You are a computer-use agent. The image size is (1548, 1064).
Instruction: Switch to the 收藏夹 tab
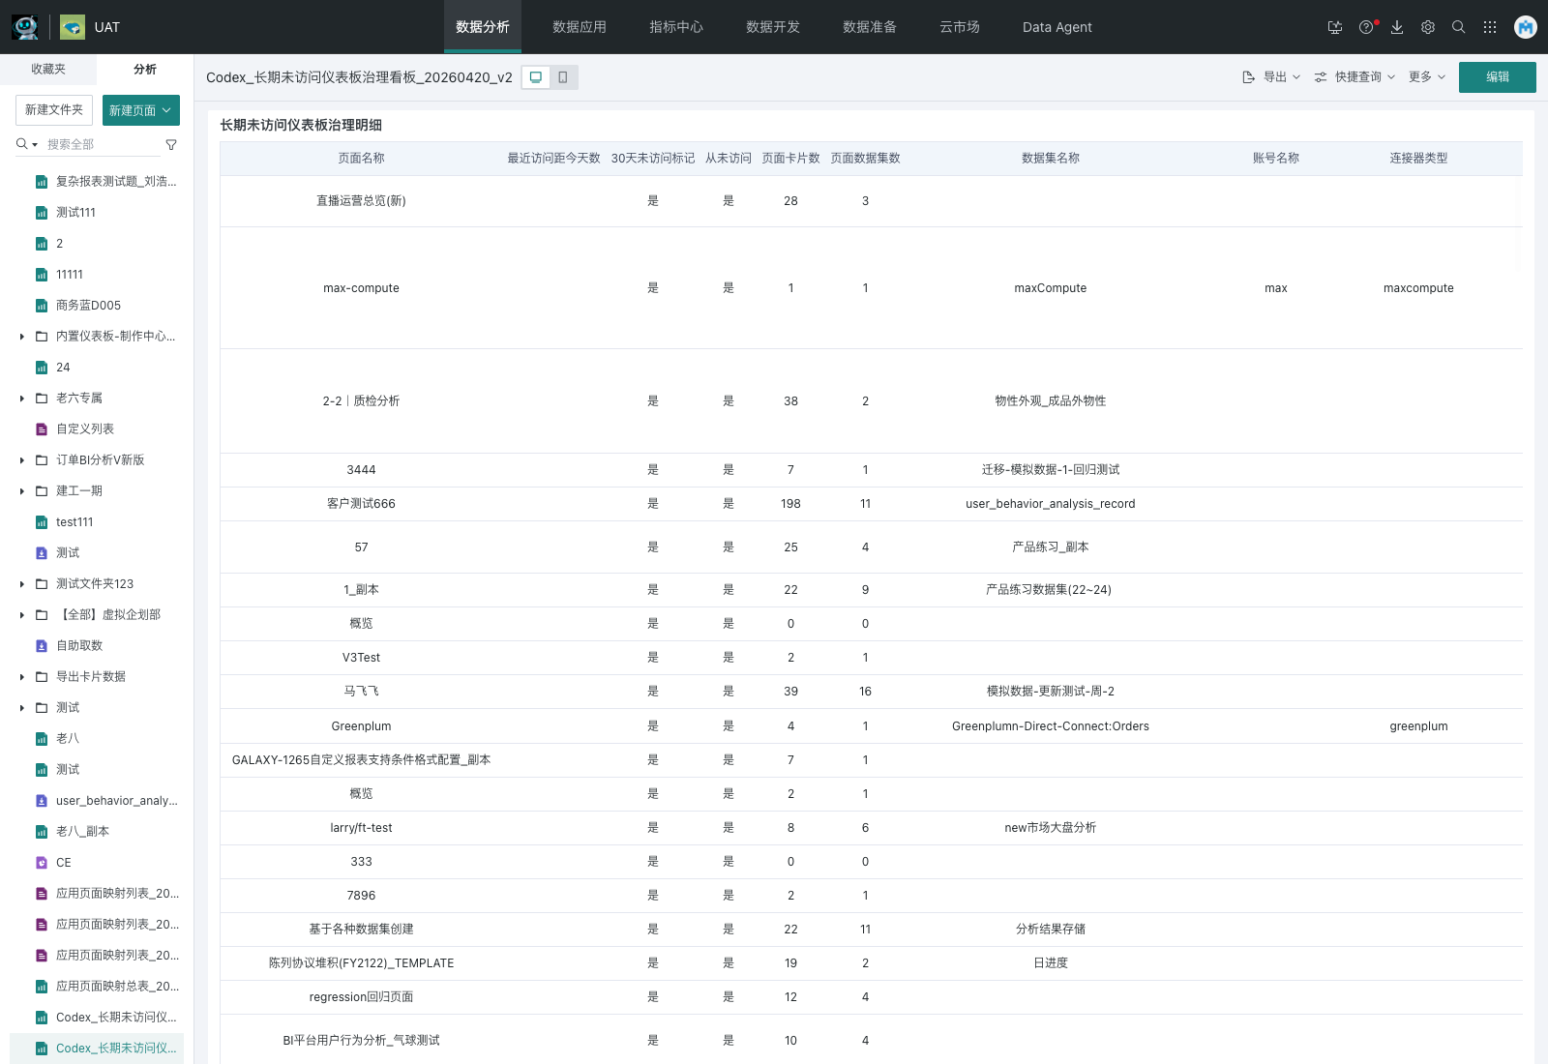[x=48, y=70]
